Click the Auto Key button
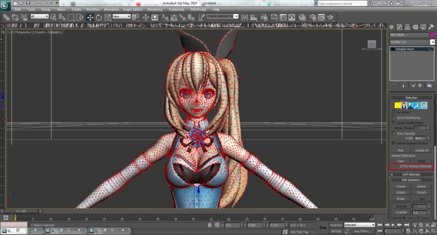Viewport: 437px width, 235px height. click(x=336, y=225)
